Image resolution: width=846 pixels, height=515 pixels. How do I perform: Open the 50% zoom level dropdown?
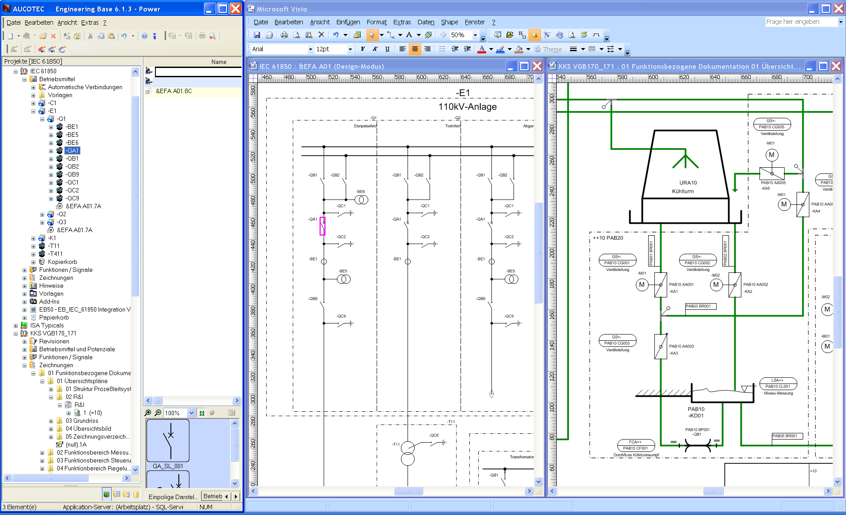[475, 35]
